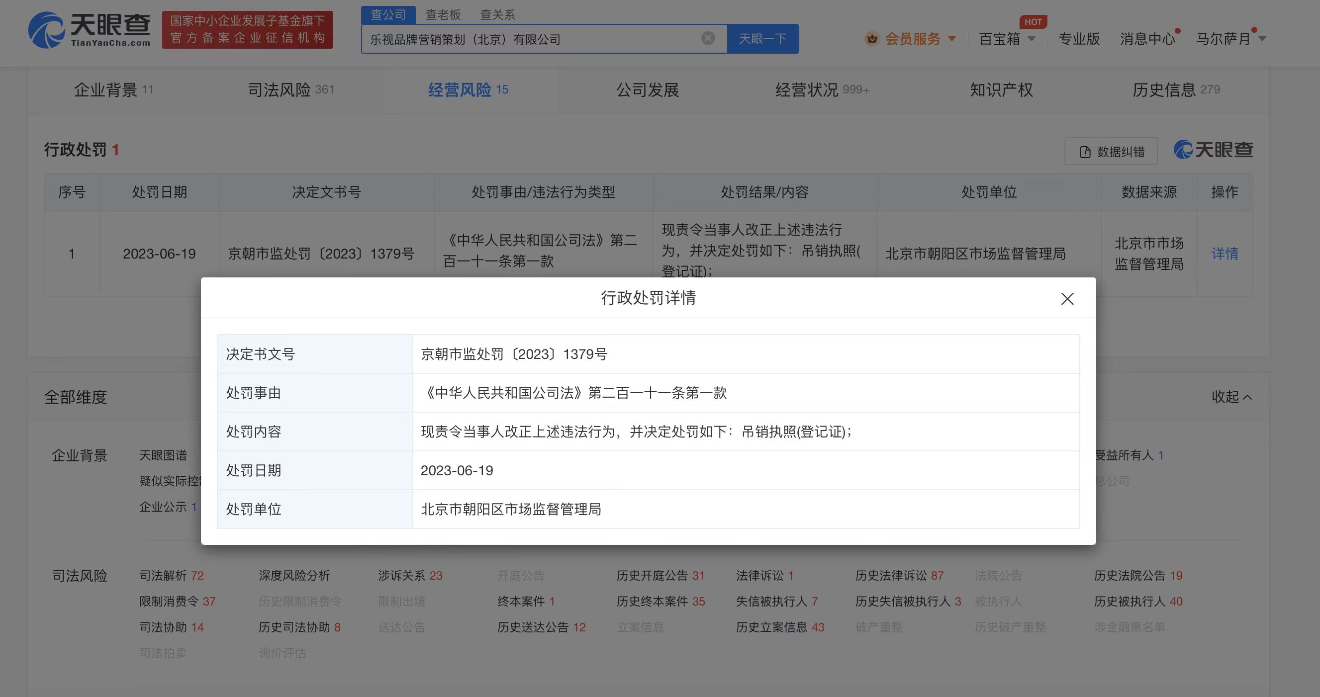Click the crown icon beside 会员服务
Viewport: 1320px width, 697px height.
click(872, 39)
